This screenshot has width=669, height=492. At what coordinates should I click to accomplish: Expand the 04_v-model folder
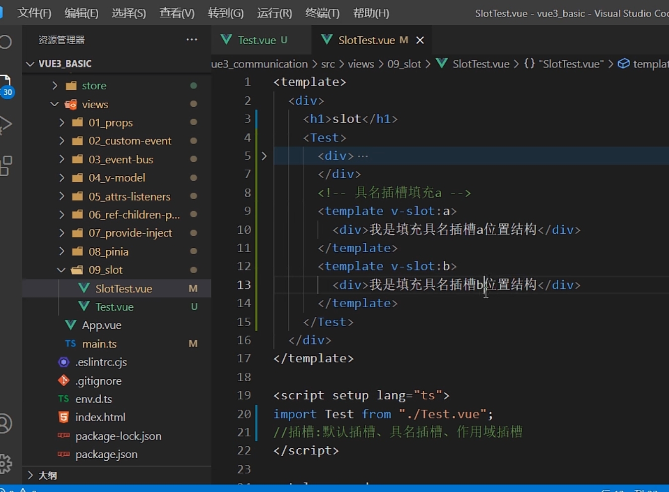62,177
